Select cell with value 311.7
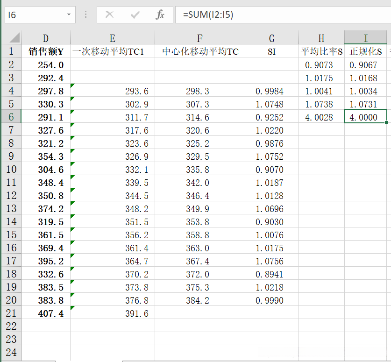This screenshot has width=391, height=362. pyautogui.click(x=113, y=117)
